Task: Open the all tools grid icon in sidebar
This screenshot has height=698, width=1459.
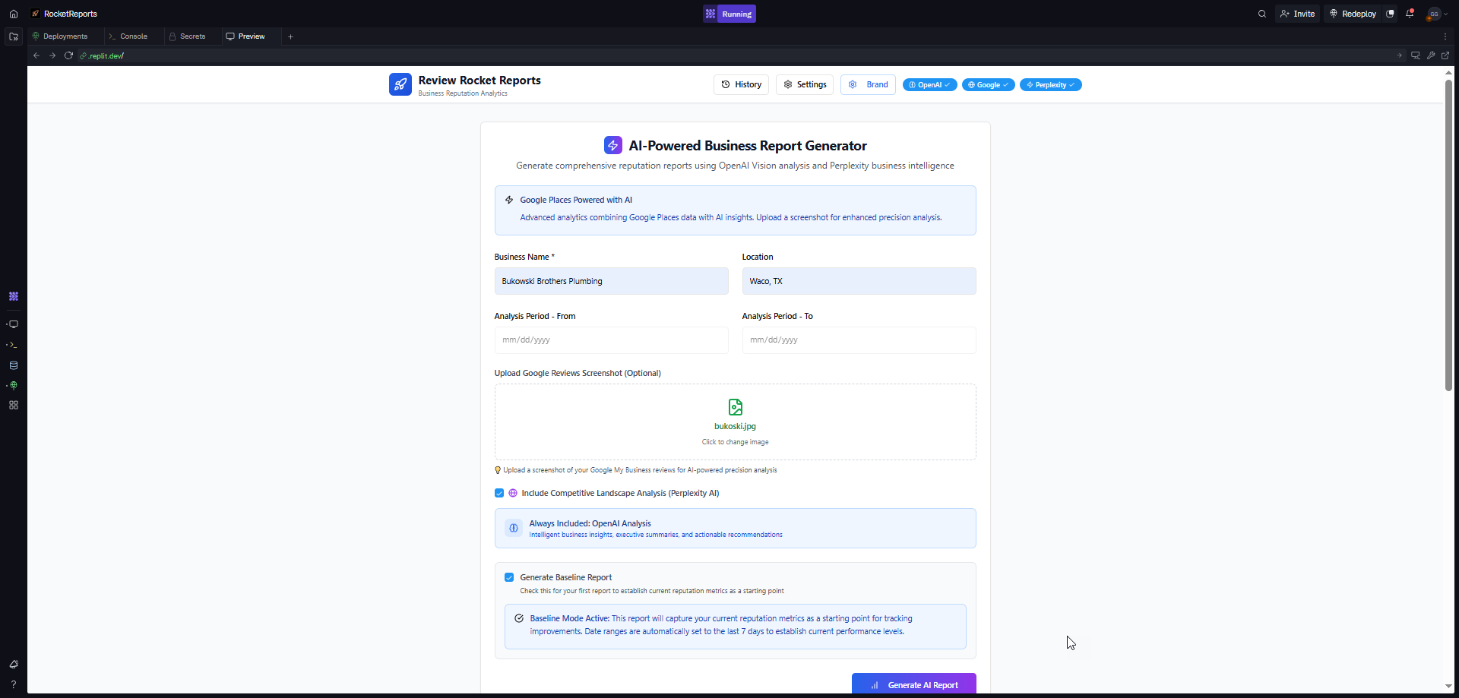Action: (x=14, y=406)
